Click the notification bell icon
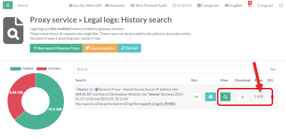 (249, 5)
